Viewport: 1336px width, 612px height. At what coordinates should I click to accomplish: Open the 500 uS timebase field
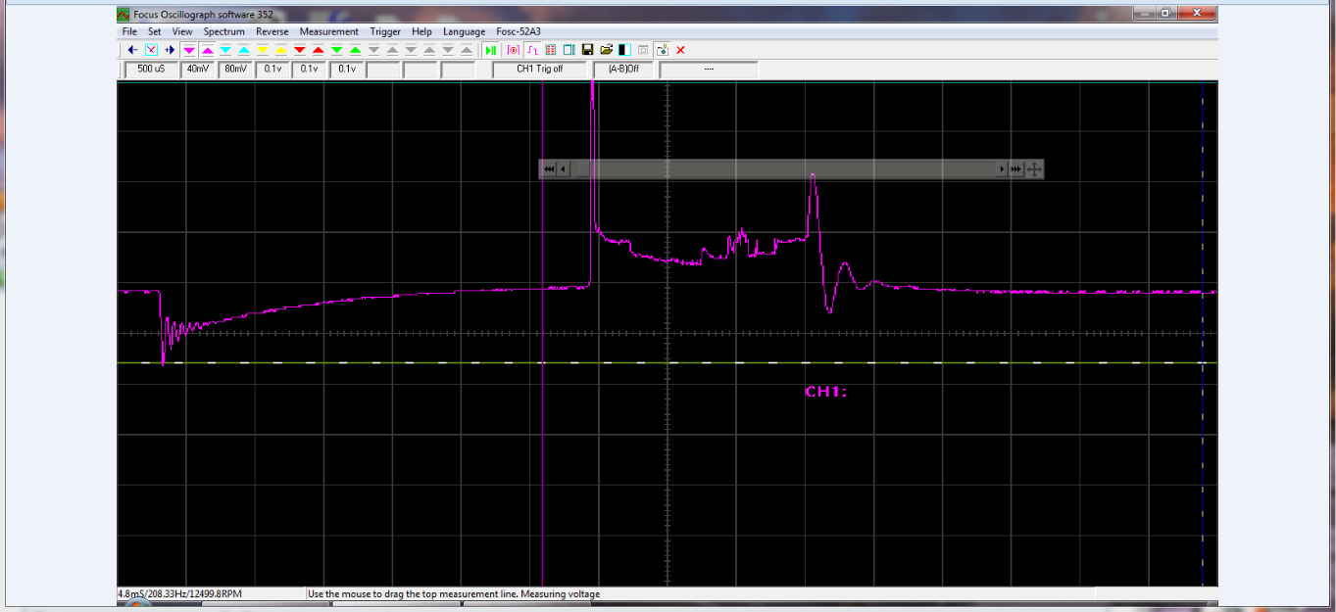pos(151,70)
